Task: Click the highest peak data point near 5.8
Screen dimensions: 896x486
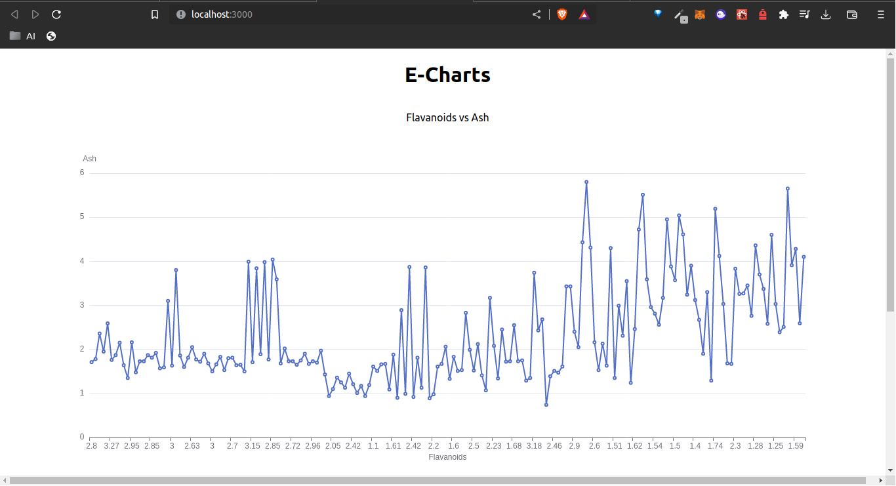Action: [586, 182]
